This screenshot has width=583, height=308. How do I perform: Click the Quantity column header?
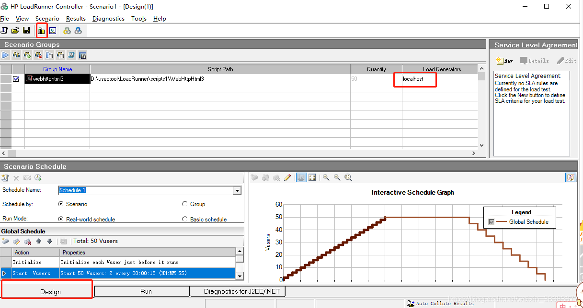pos(377,69)
